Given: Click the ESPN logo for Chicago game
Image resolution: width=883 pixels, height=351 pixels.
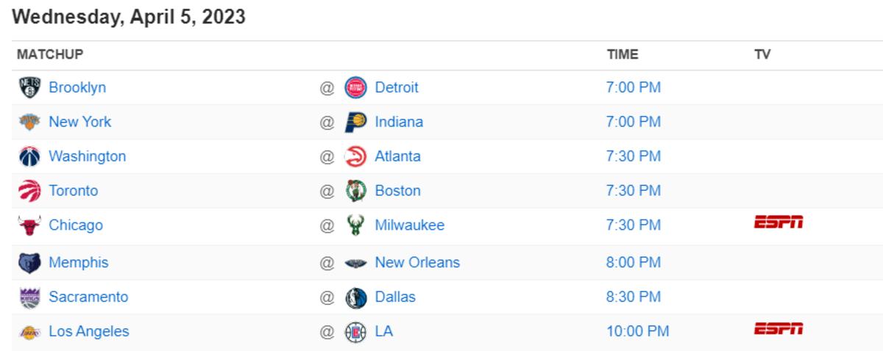Looking at the screenshot, I should pyautogui.click(x=779, y=222).
